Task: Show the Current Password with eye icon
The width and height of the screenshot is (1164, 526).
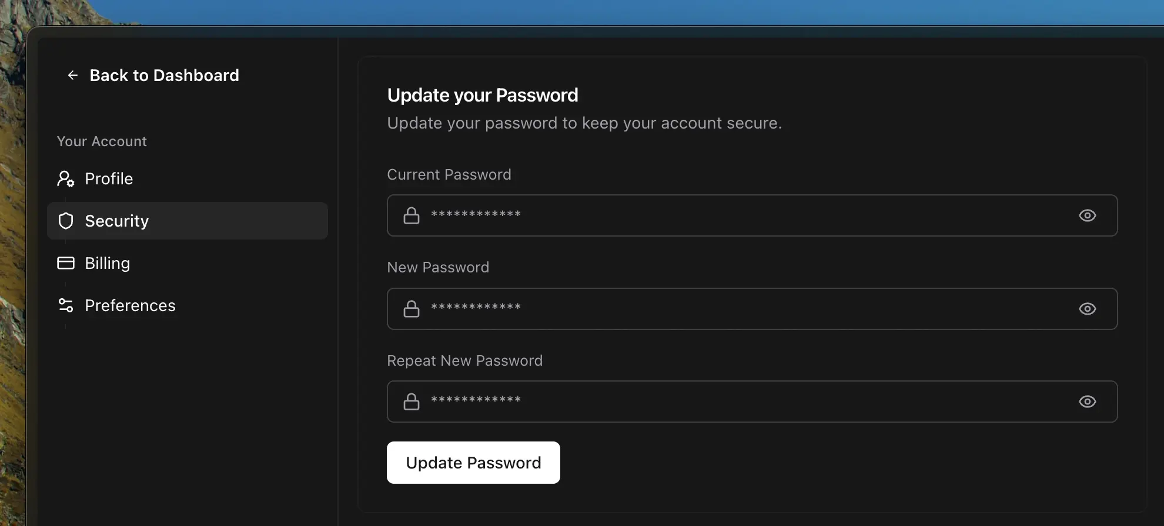Action: click(x=1087, y=215)
